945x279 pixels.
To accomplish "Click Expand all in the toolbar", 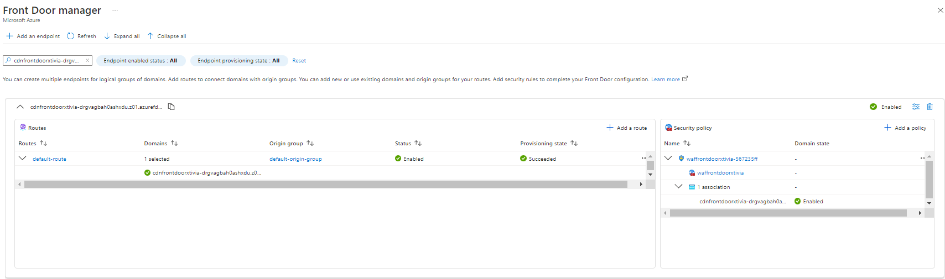I will [122, 36].
